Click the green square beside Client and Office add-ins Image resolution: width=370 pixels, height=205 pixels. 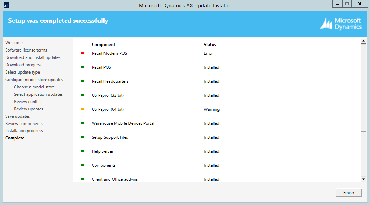point(82,179)
